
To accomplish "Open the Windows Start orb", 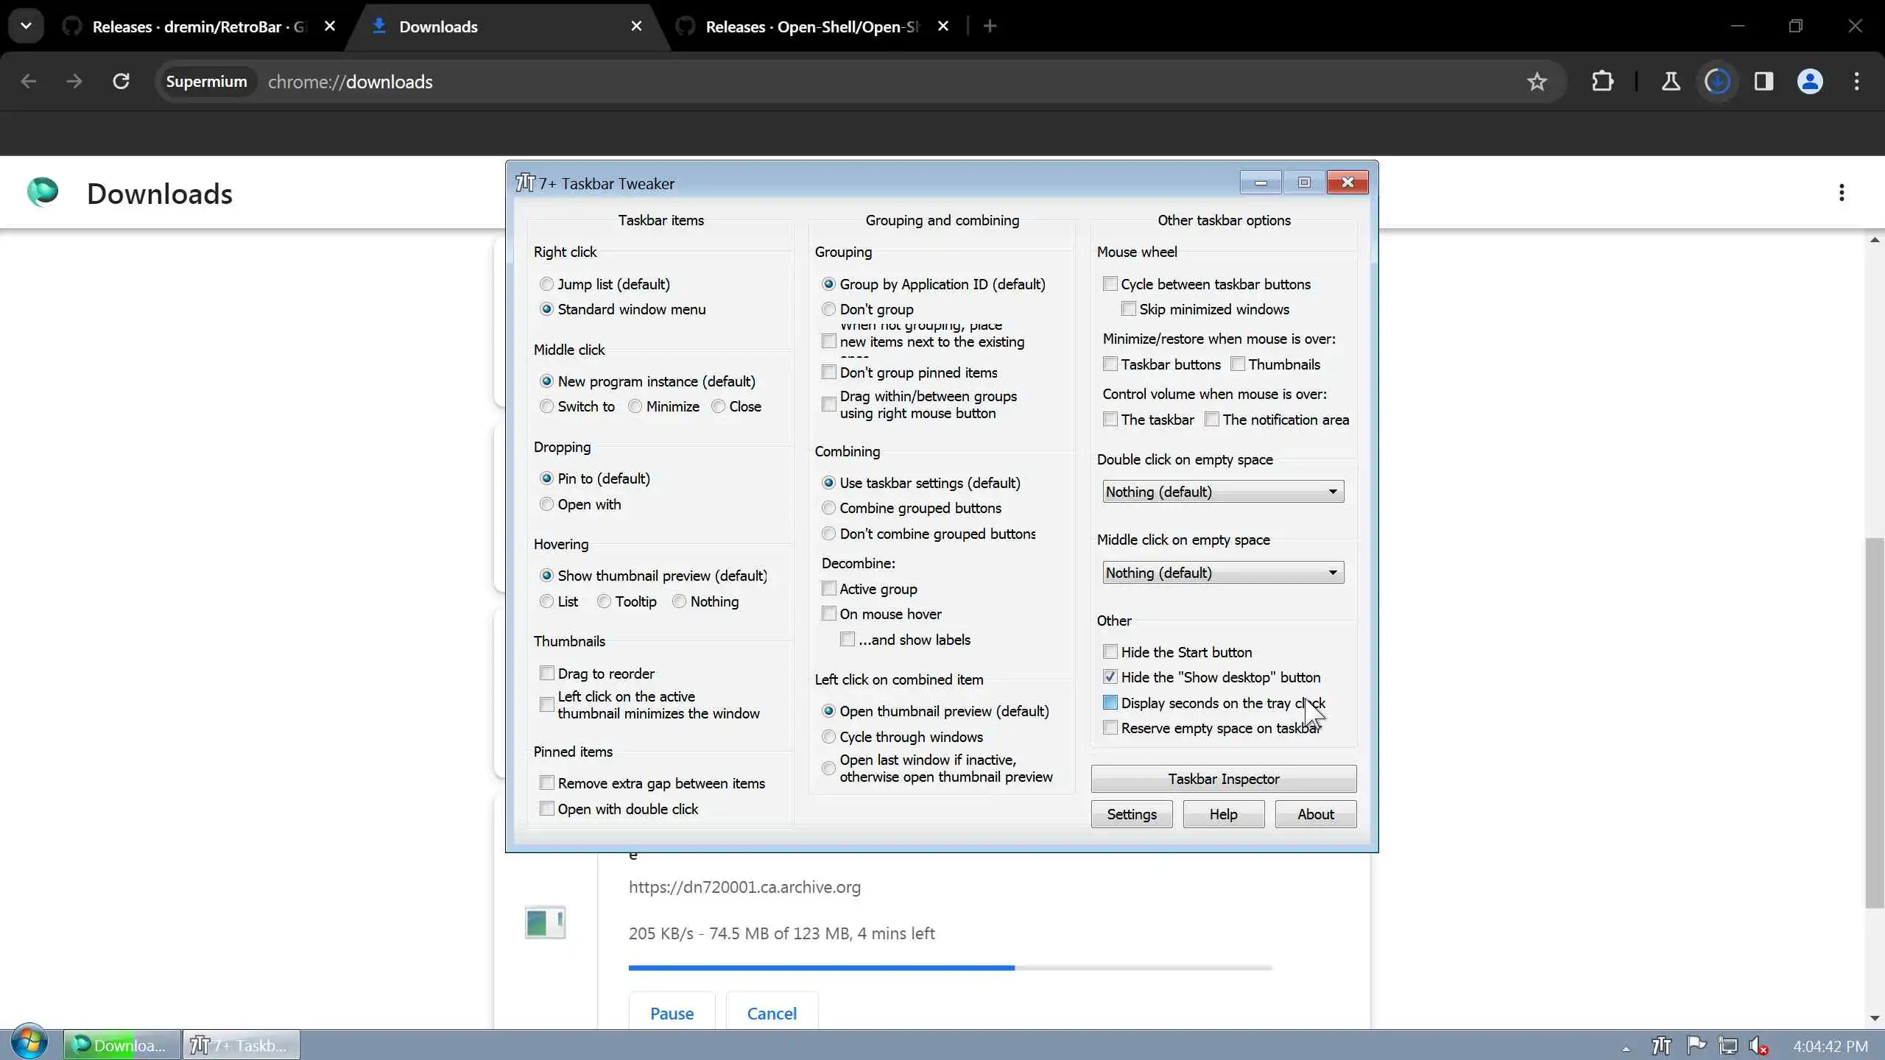I will click(29, 1044).
